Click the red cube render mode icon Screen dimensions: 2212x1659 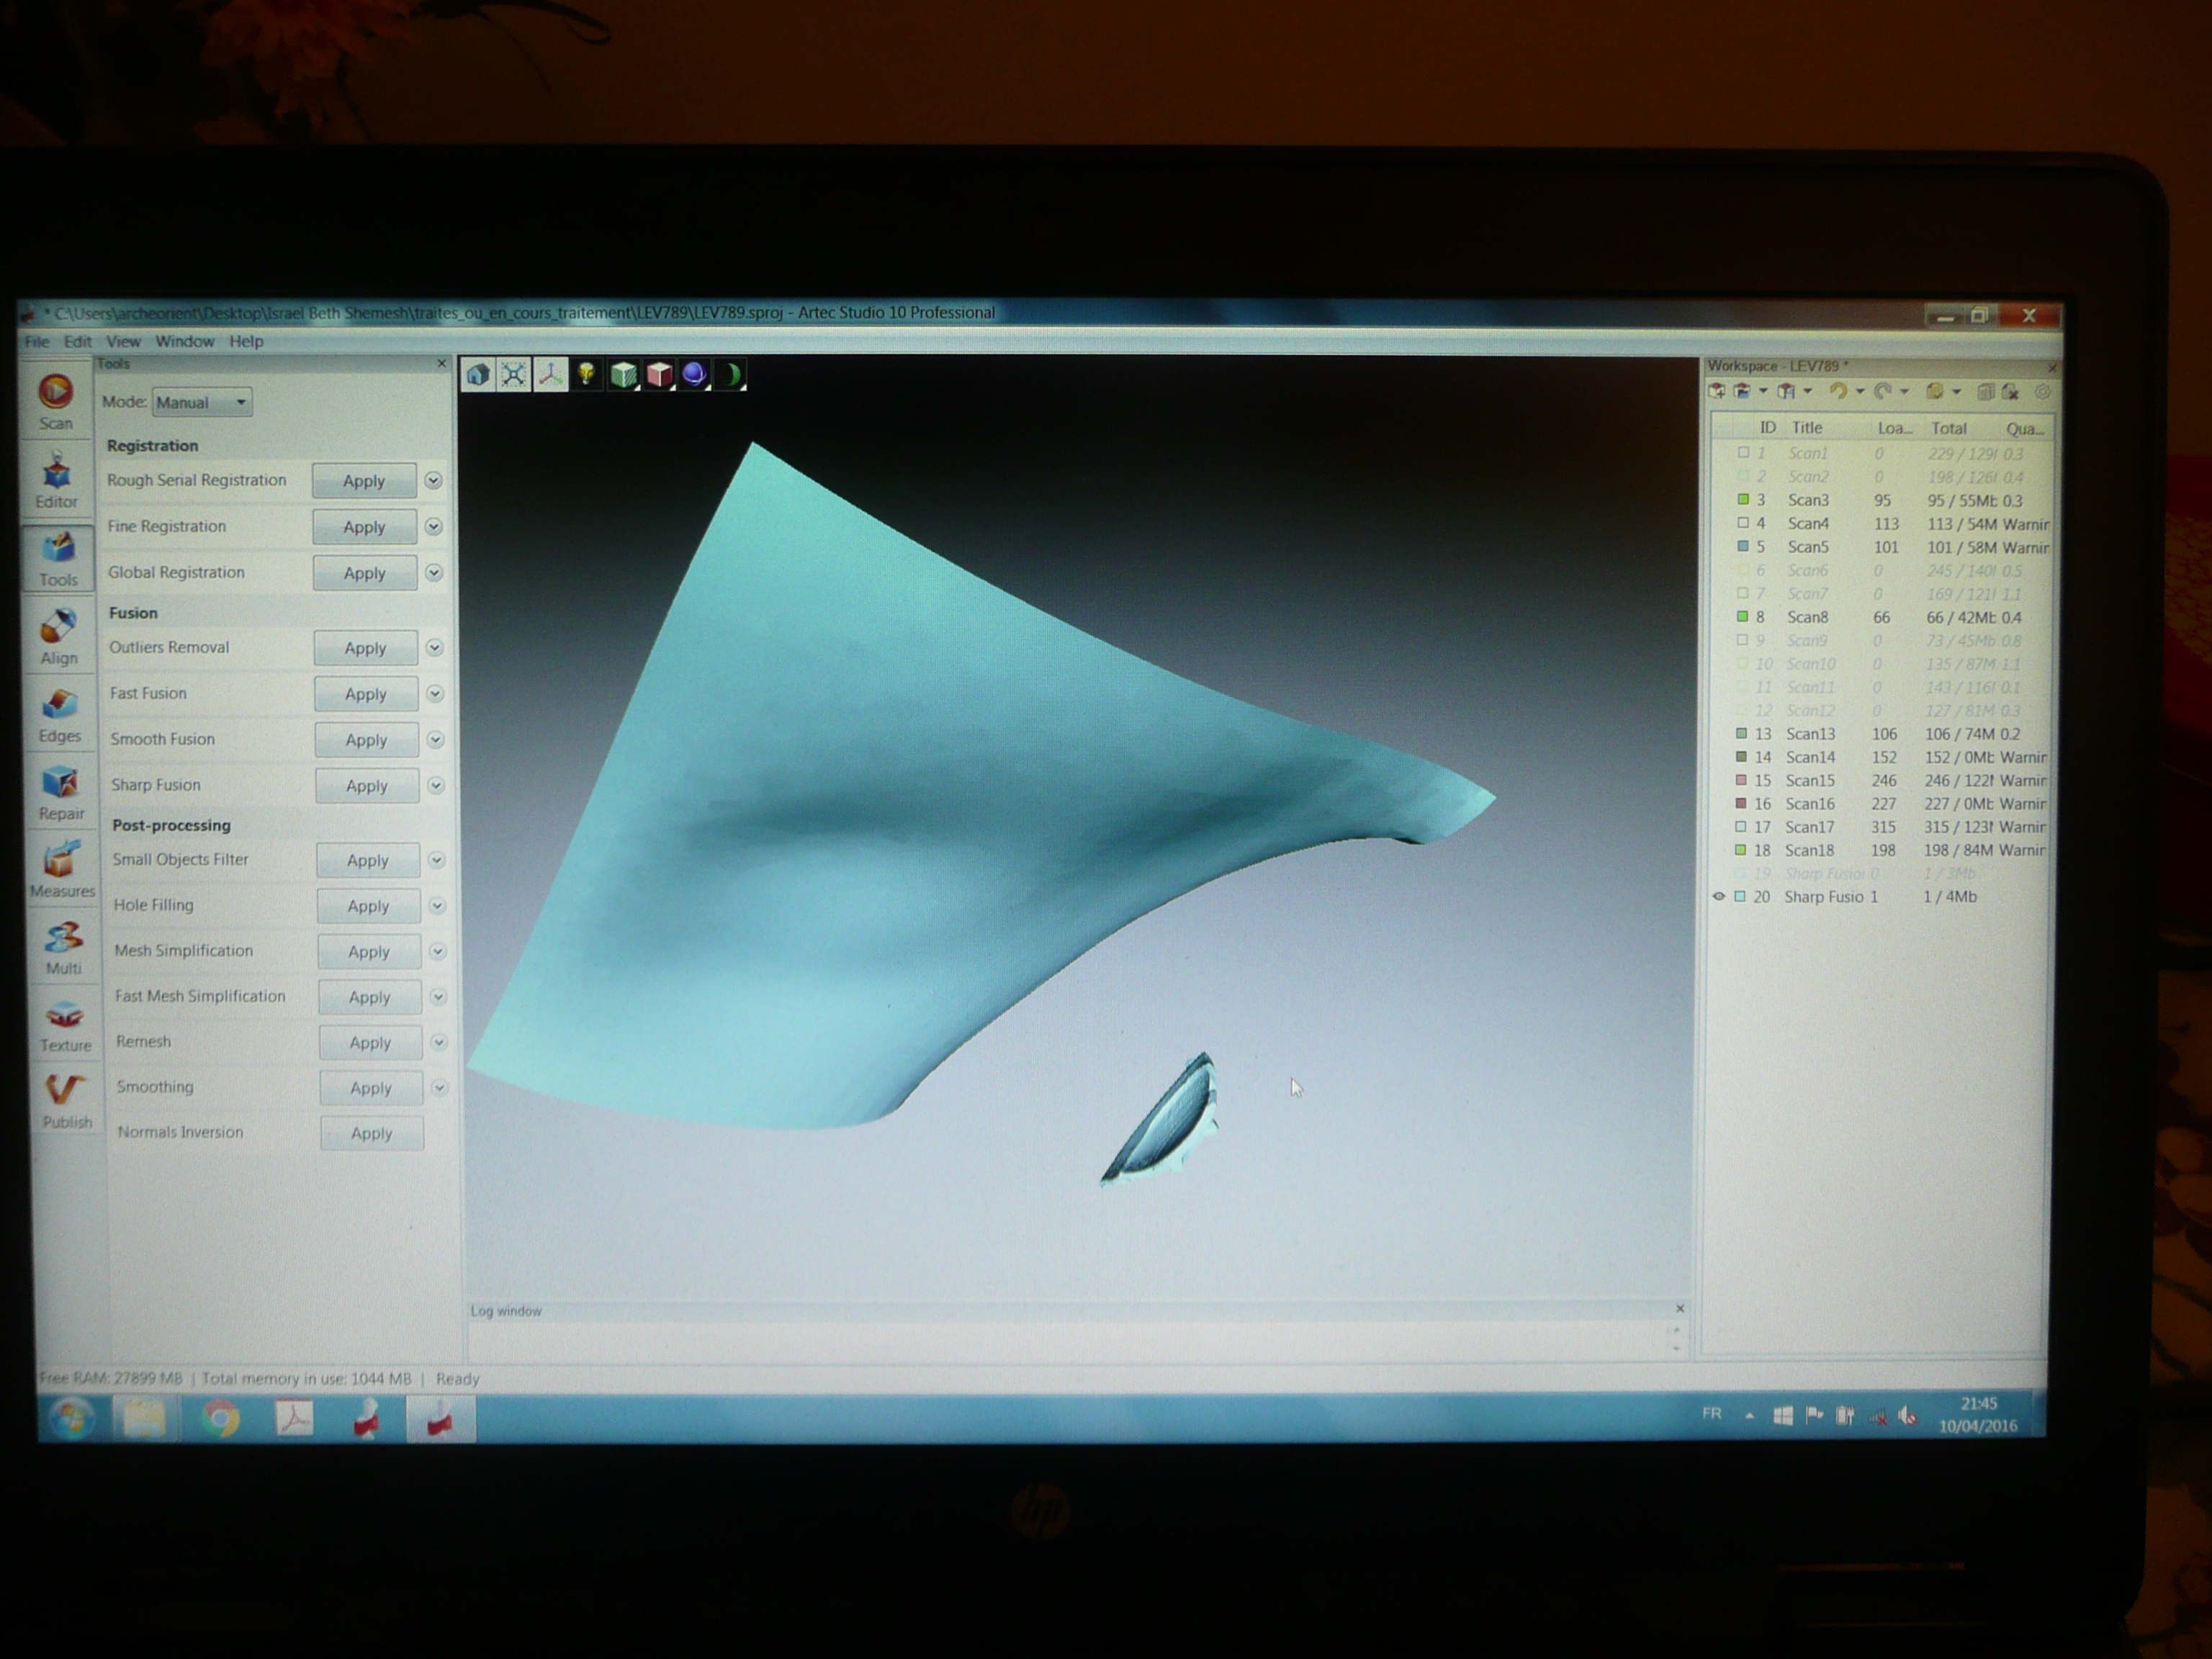click(659, 375)
